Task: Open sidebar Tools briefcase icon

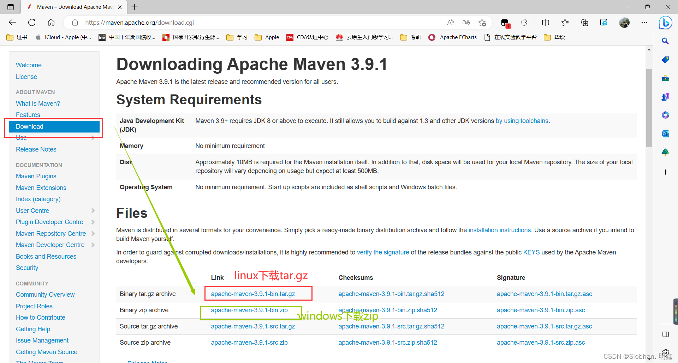Action: 665,78
